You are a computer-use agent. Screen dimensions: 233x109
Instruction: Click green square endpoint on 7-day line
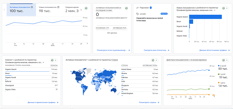[209, 89]
